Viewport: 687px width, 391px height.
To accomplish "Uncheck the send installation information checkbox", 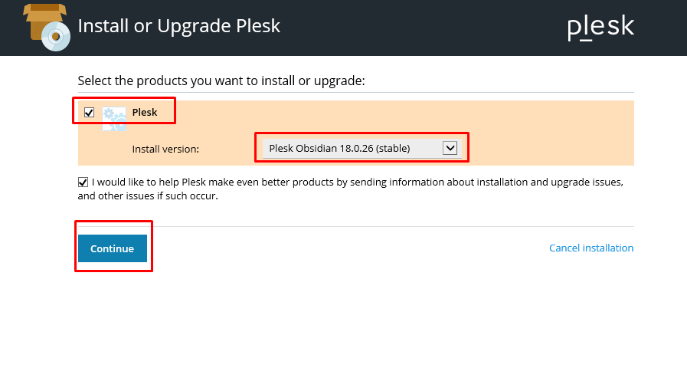I will [83, 182].
